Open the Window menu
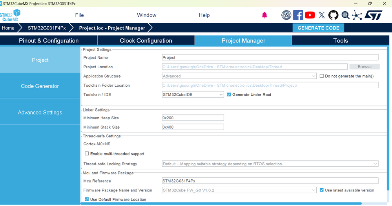 [146, 15]
